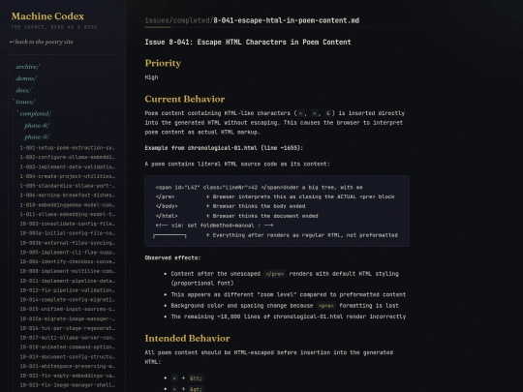Open breadcrumb 'issues' path segment
Image resolution: width=523 pixels, height=392 pixels.
(x=157, y=20)
